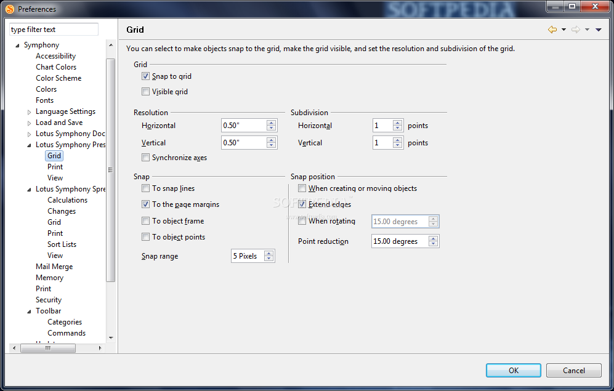614x391 pixels.
Task: Click the tree vertical scrollbar thumb
Action: pyautogui.click(x=111, y=170)
